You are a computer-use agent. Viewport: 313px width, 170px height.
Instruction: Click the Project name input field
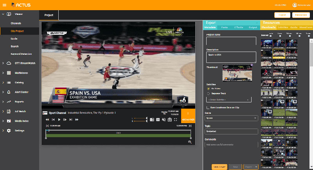pyautogui.click(x=231, y=41)
